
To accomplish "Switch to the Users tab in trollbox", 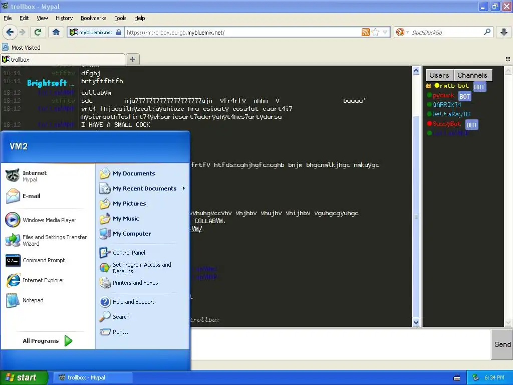I will (439, 75).
